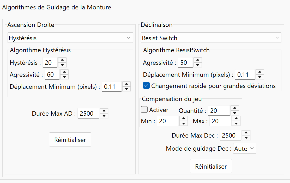
Task: Open the Ascension Droite Hystérésis algorithm dropdown
Action: [70, 38]
